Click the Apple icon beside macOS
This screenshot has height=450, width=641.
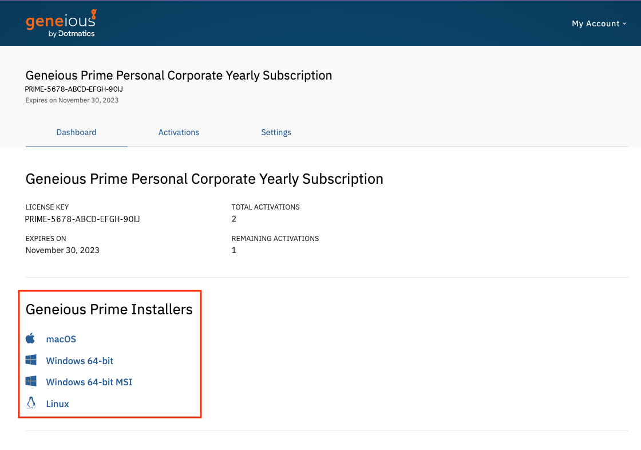coord(31,339)
